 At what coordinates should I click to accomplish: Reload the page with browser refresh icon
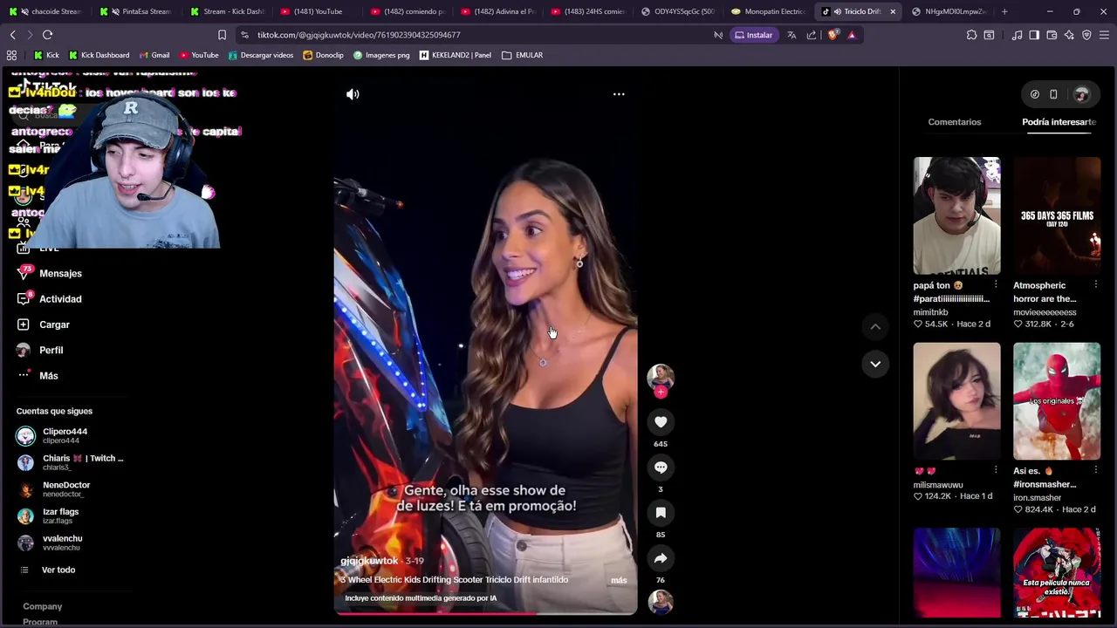click(47, 35)
